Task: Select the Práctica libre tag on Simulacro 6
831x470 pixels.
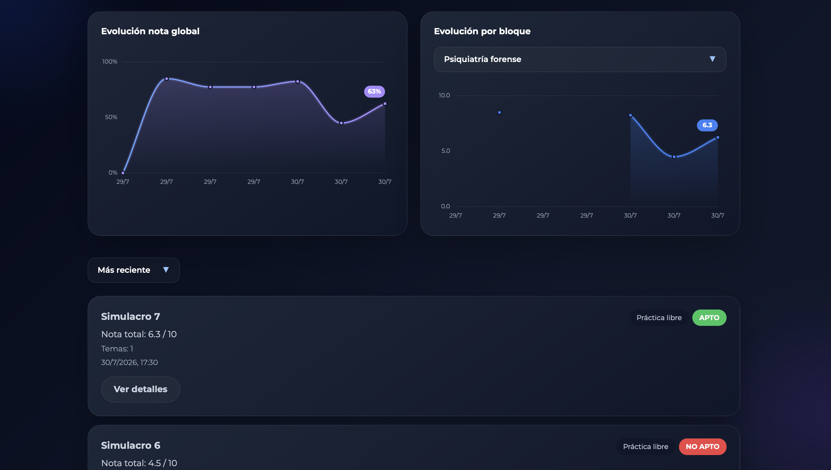Action: (646, 446)
